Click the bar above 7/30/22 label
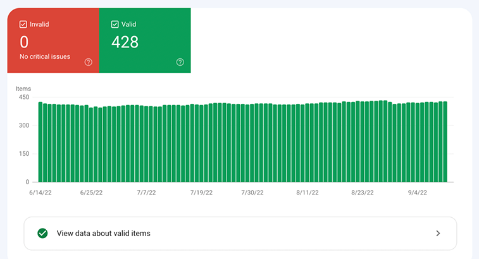479x259 pixels. [252, 142]
